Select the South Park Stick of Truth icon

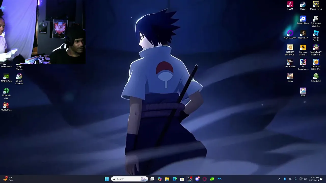point(316,50)
